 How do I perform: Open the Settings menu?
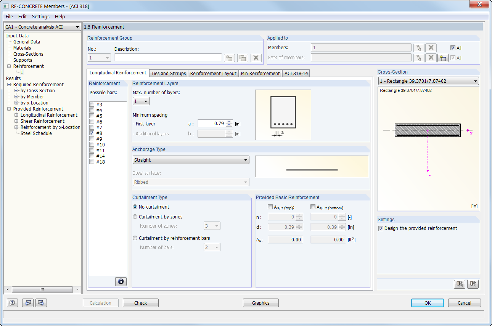[41, 17]
